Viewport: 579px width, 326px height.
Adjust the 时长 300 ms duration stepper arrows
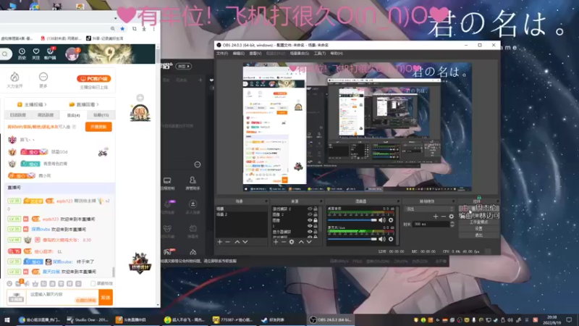[452, 224]
